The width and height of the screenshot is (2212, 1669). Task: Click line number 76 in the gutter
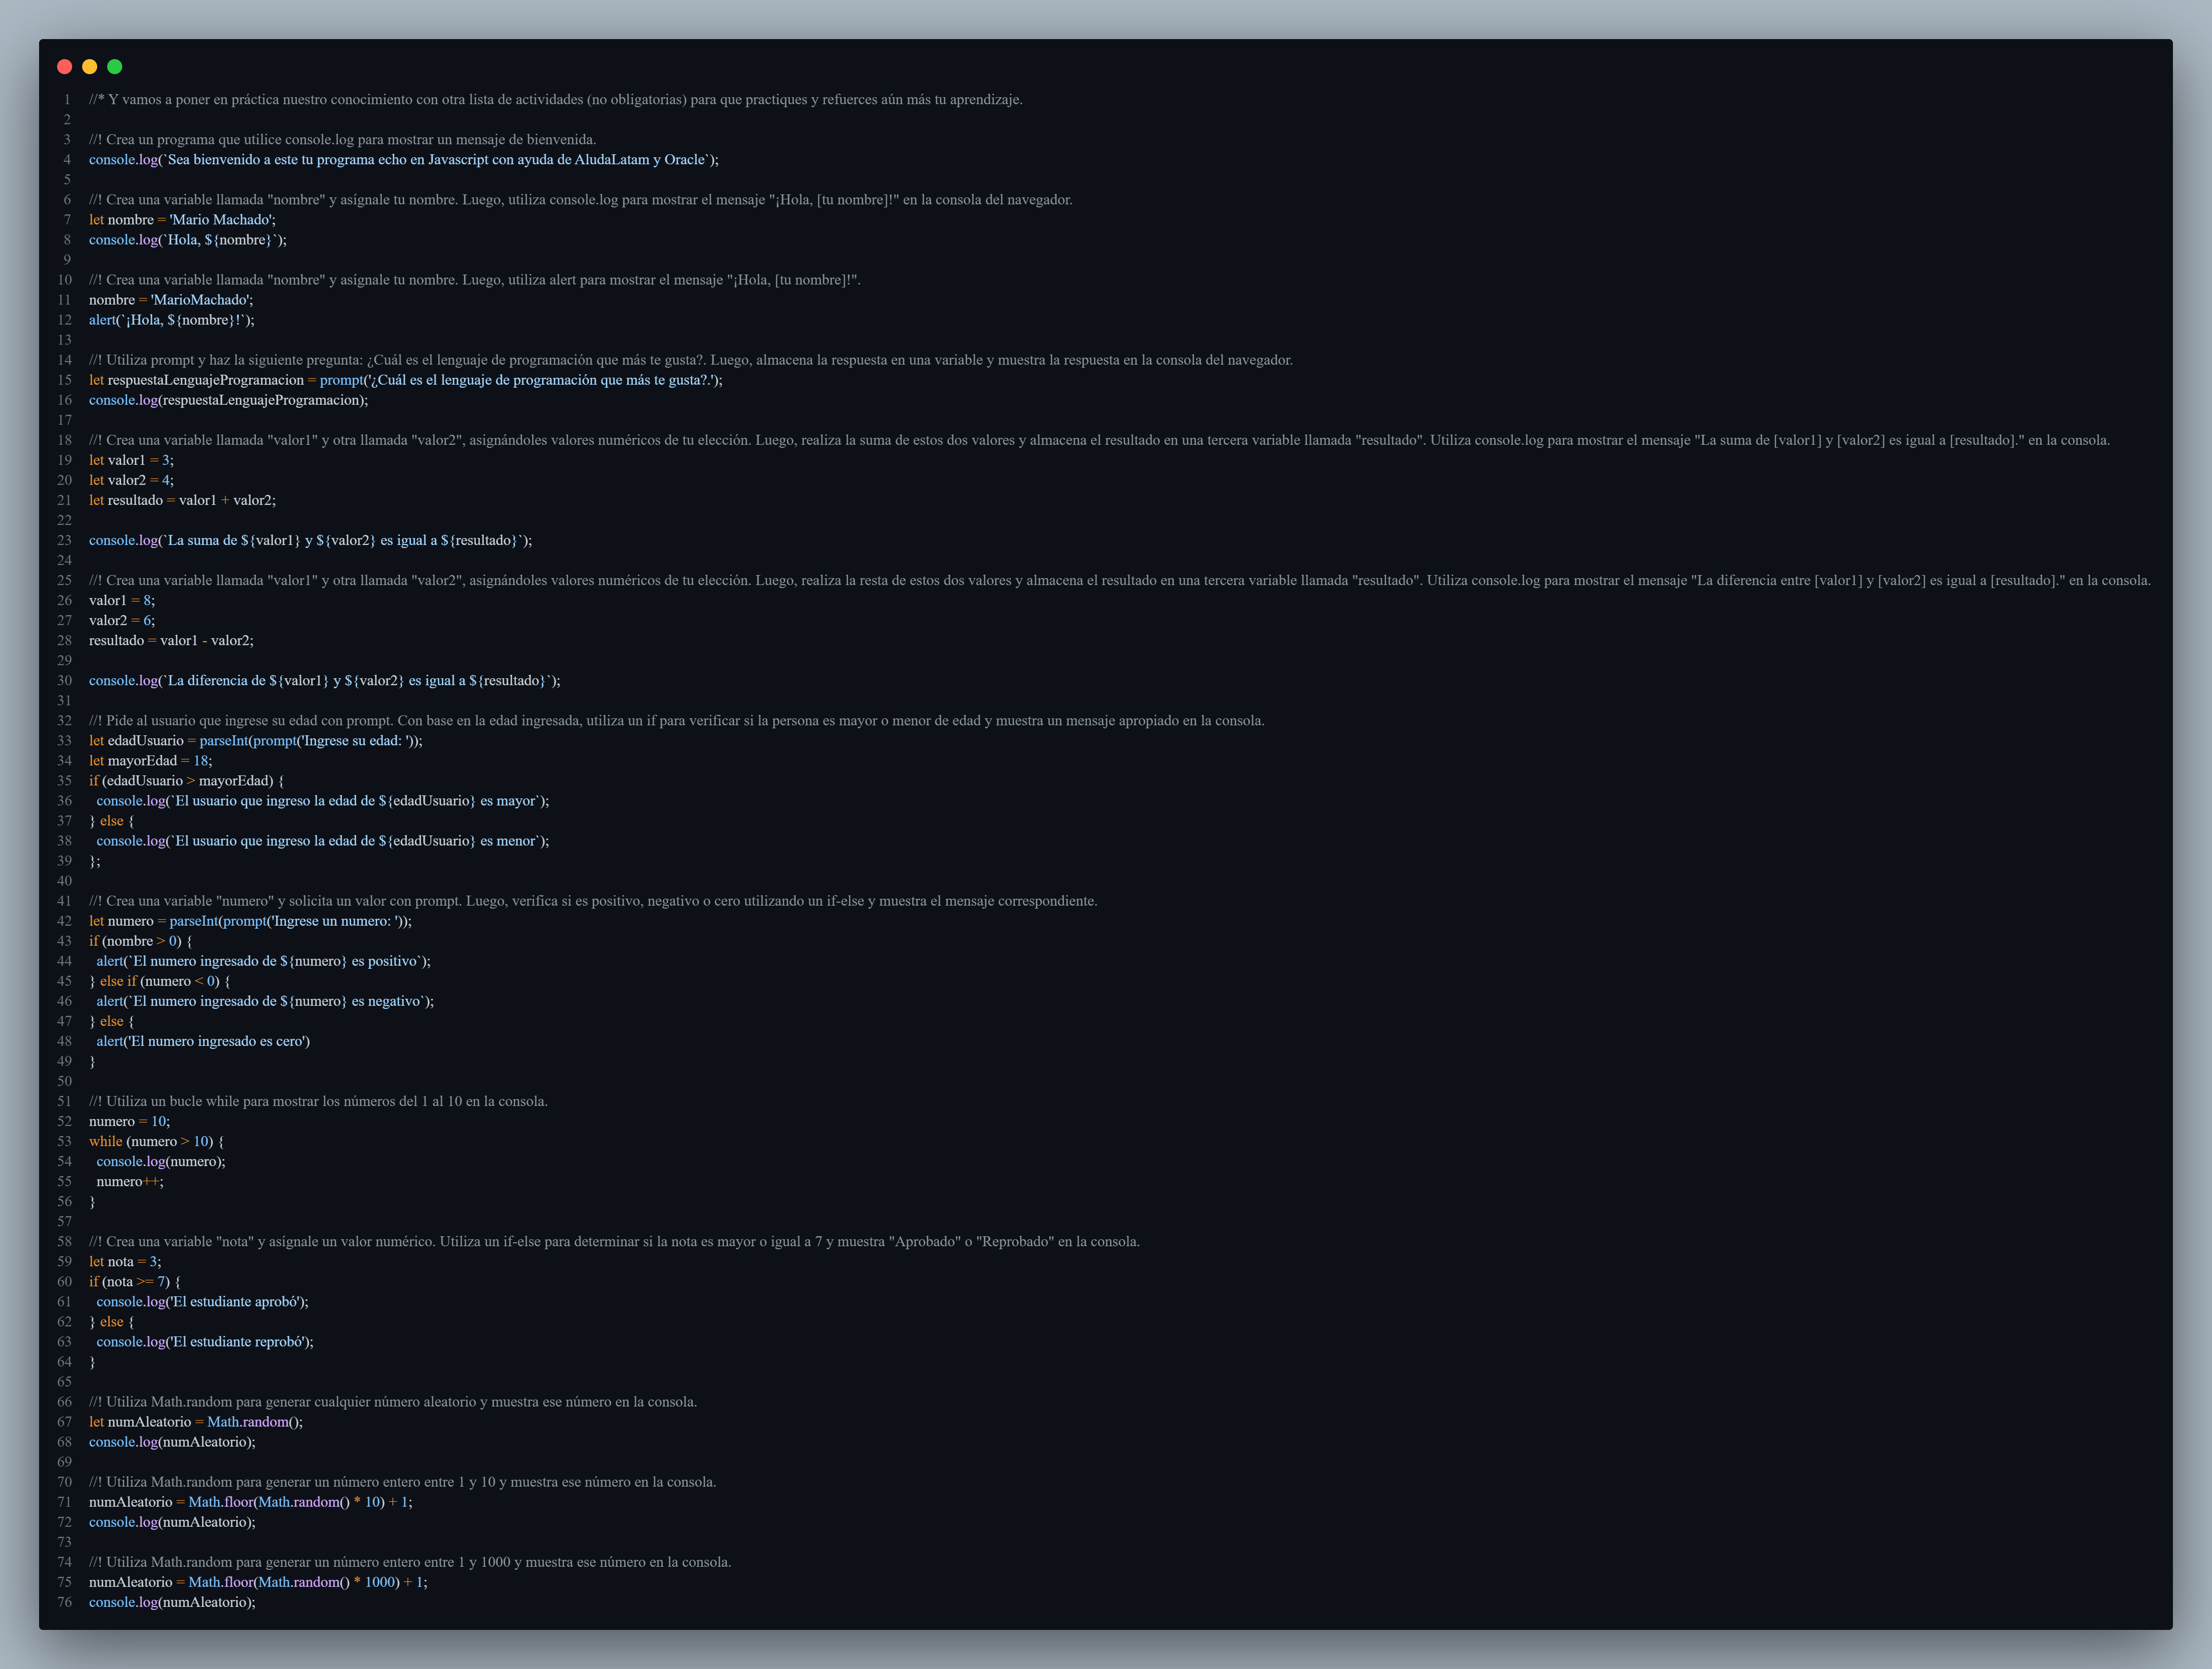[65, 1602]
